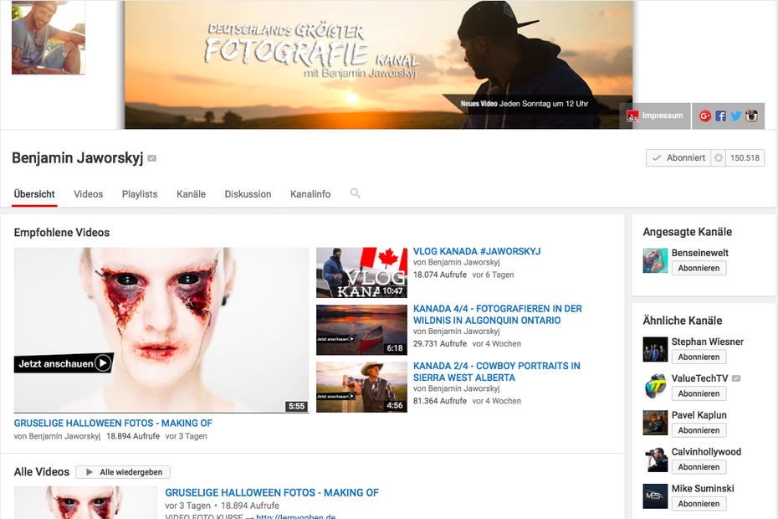Open VLOG KANADA #JAWORSKYJ title link
Image resolution: width=778 pixels, height=519 pixels.
tap(477, 251)
